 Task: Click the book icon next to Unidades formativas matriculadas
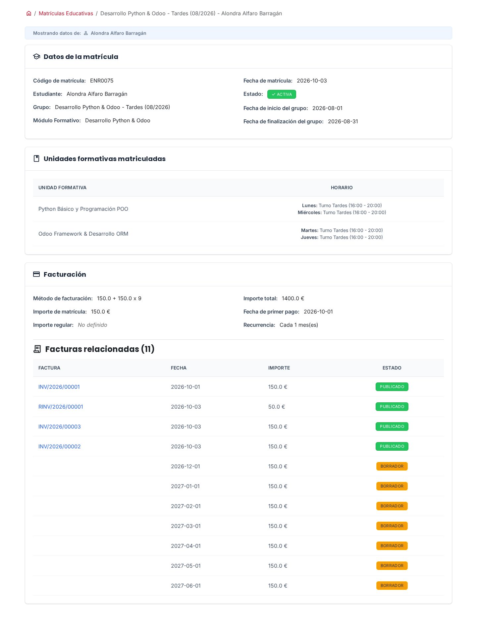(37, 159)
